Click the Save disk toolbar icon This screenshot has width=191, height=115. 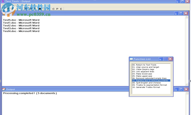[x=12, y=9]
